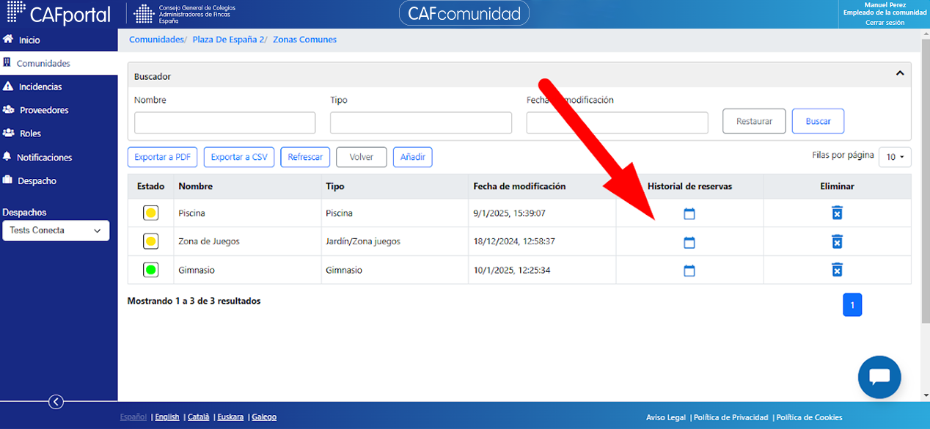Delete the Piscina row with trash icon
This screenshot has width=930, height=429.
click(x=837, y=213)
